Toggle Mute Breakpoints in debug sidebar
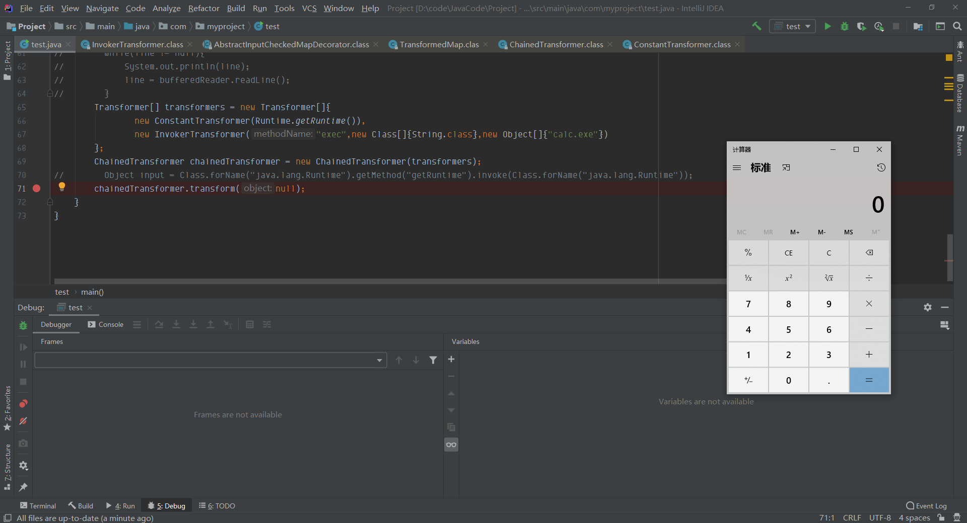967x523 pixels. [x=23, y=421]
